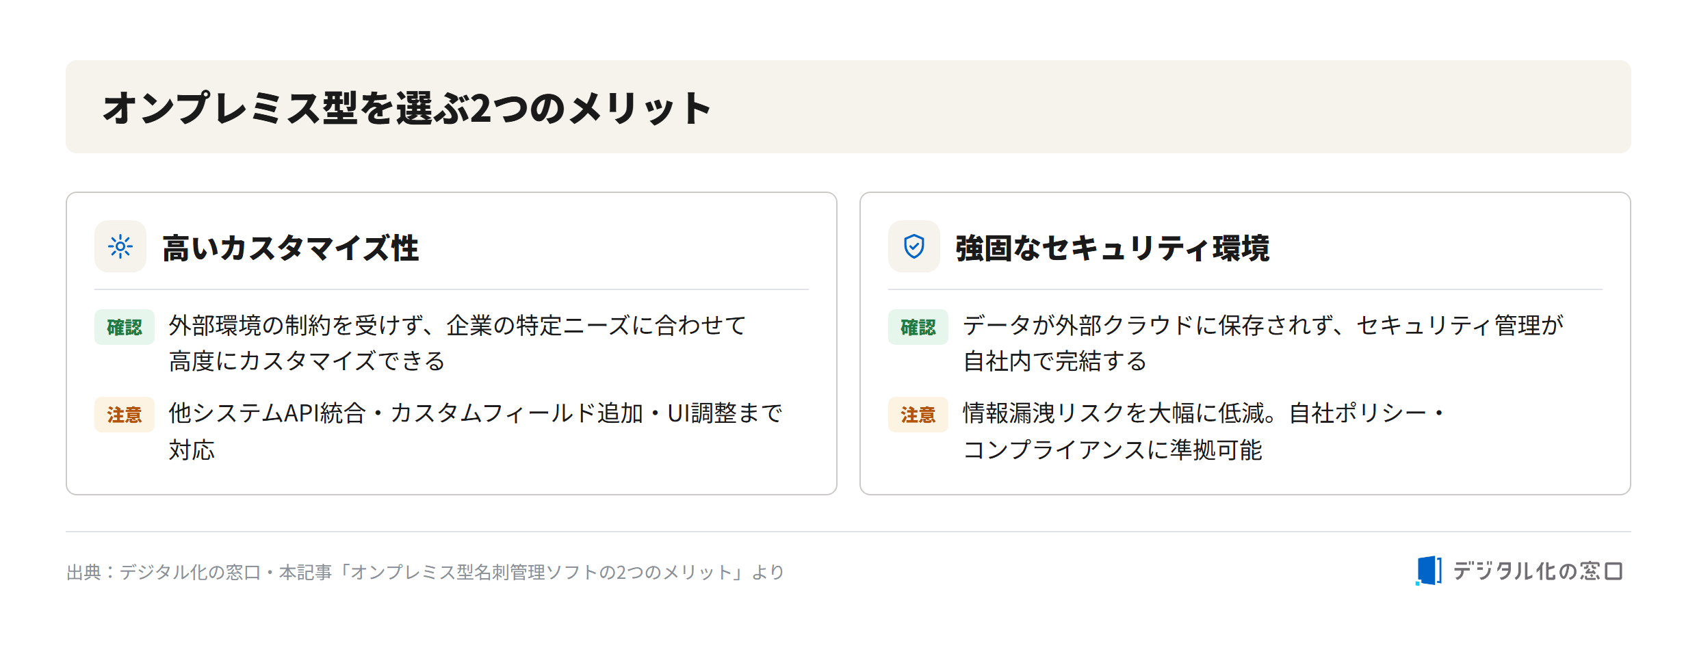Image resolution: width=1697 pixels, height=650 pixels.
Task: Click the title オンプレミス型を選ぶ2つのメリット
Action: (x=407, y=108)
